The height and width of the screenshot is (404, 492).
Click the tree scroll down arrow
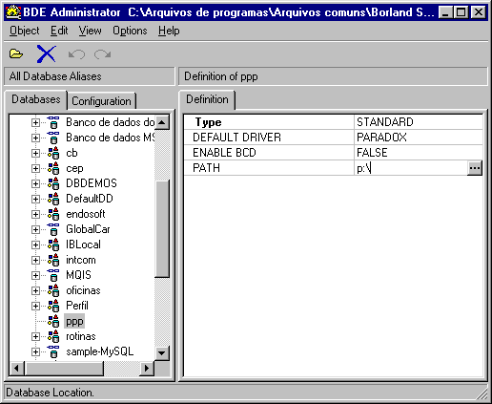point(162,352)
